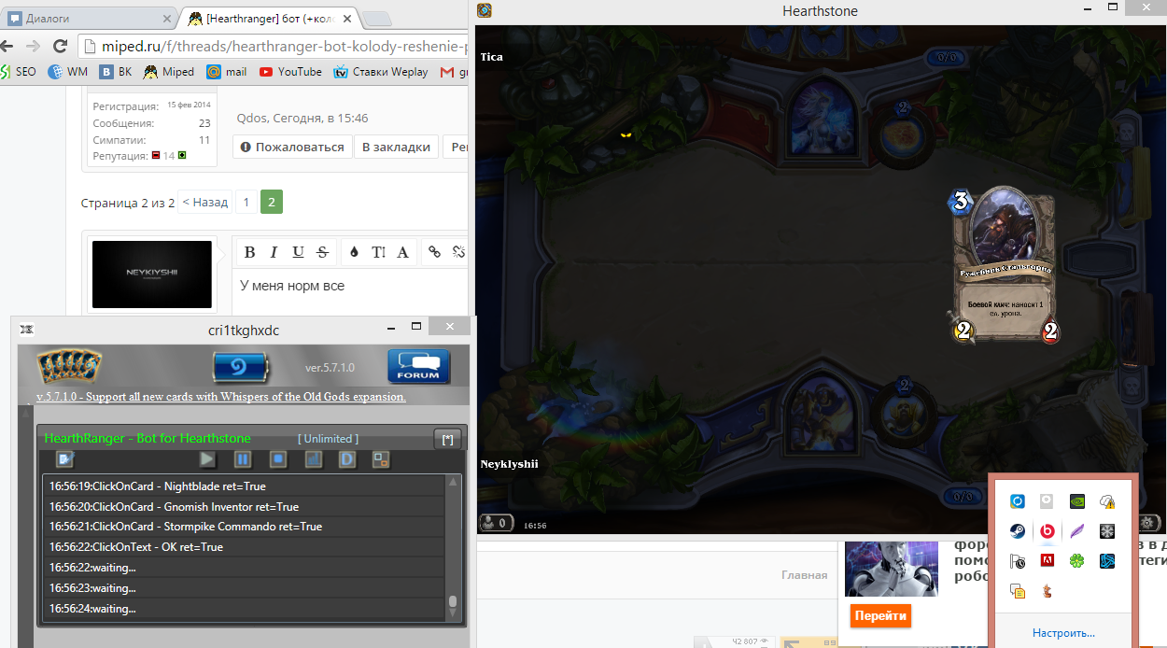Click the [*] button in HearthRanger panel
This screenshot has width=1167, height=648.
coord(448,439)
